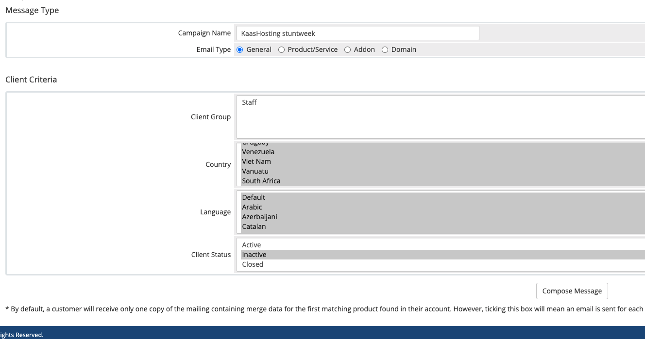This screenshot has width=645, height=339.
Task: Select Venezuela in Country list
Action: [x=258, y=152]
